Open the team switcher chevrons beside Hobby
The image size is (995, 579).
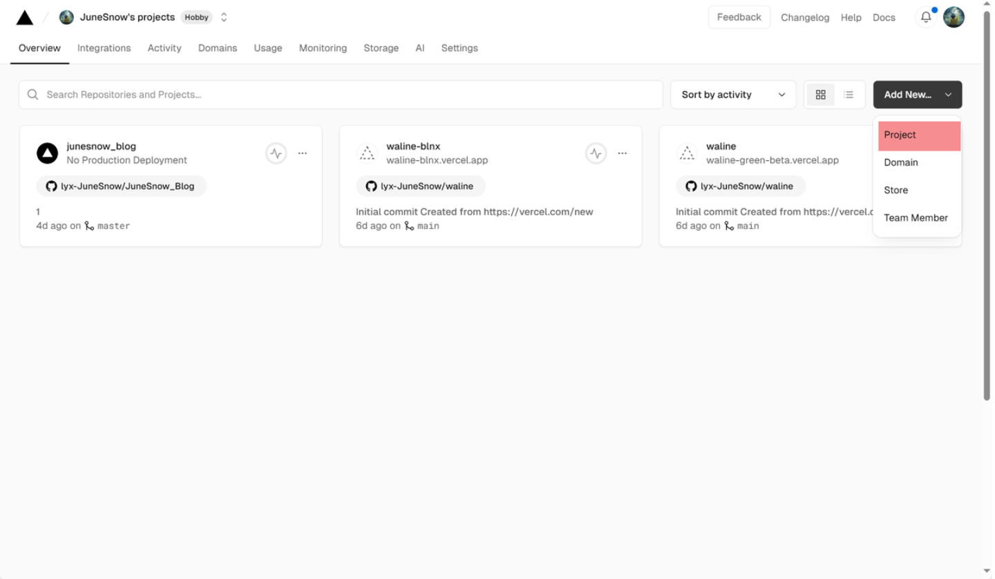click(x=224, y=17)
